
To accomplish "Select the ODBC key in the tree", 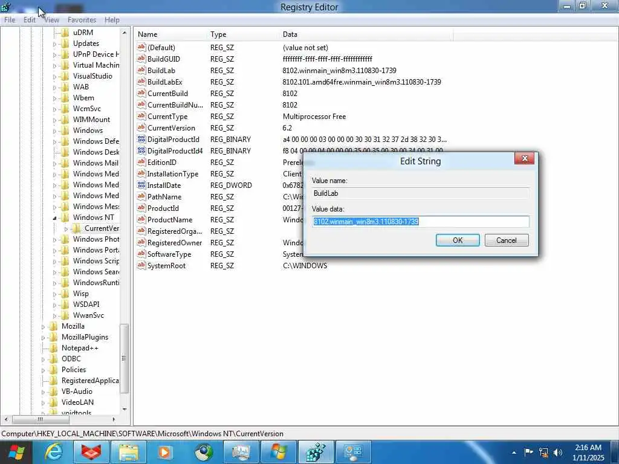I will click(x=71, y=359).
